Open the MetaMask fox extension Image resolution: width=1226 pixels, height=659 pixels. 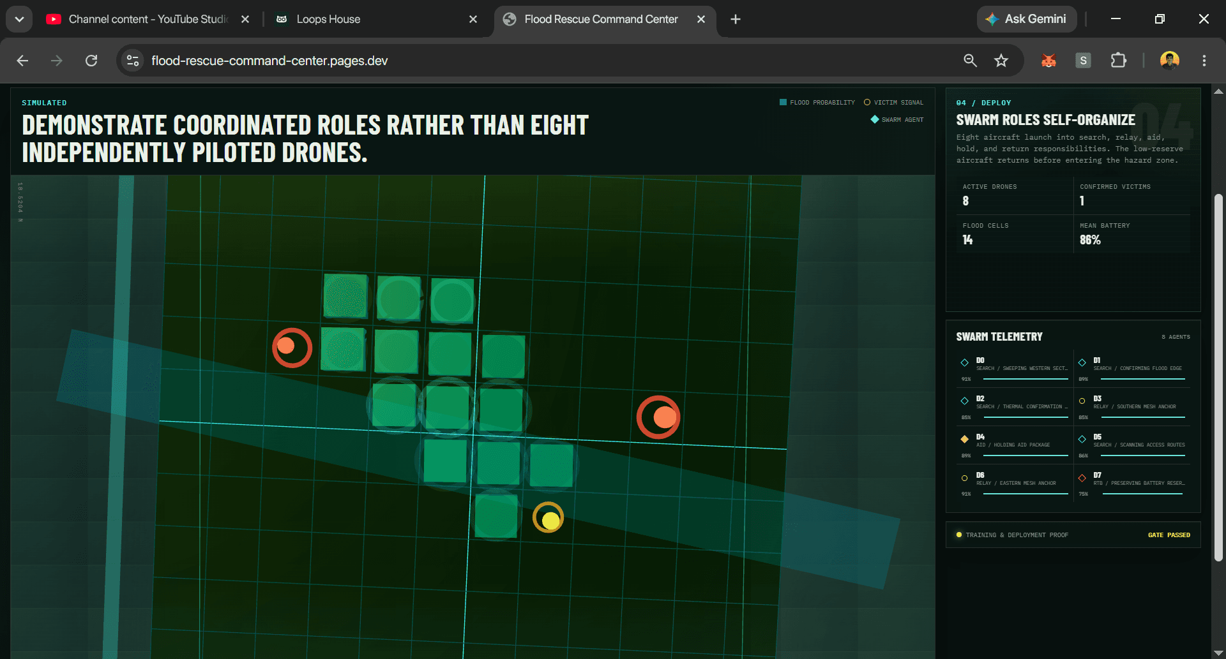[1048, 61]
